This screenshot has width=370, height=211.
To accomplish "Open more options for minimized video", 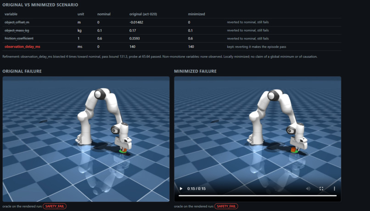I will click(334, 189).
